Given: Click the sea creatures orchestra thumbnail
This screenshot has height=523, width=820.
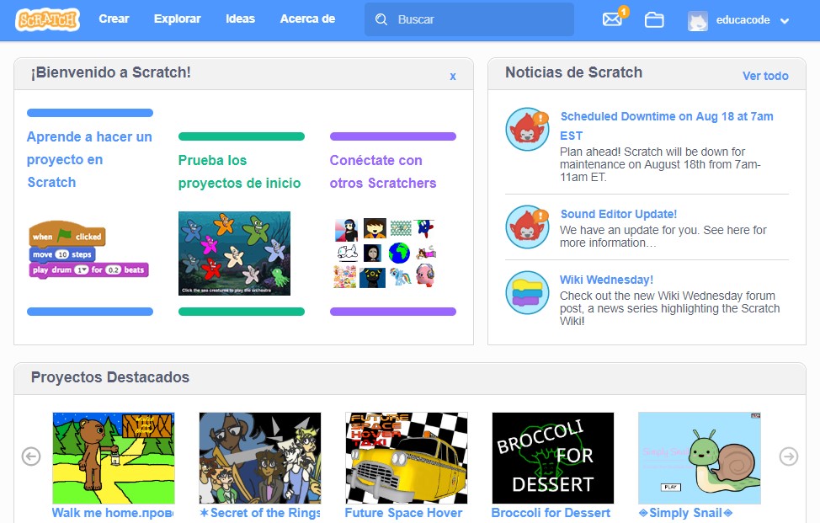Looking at the screenshot, I should [234, 253].
